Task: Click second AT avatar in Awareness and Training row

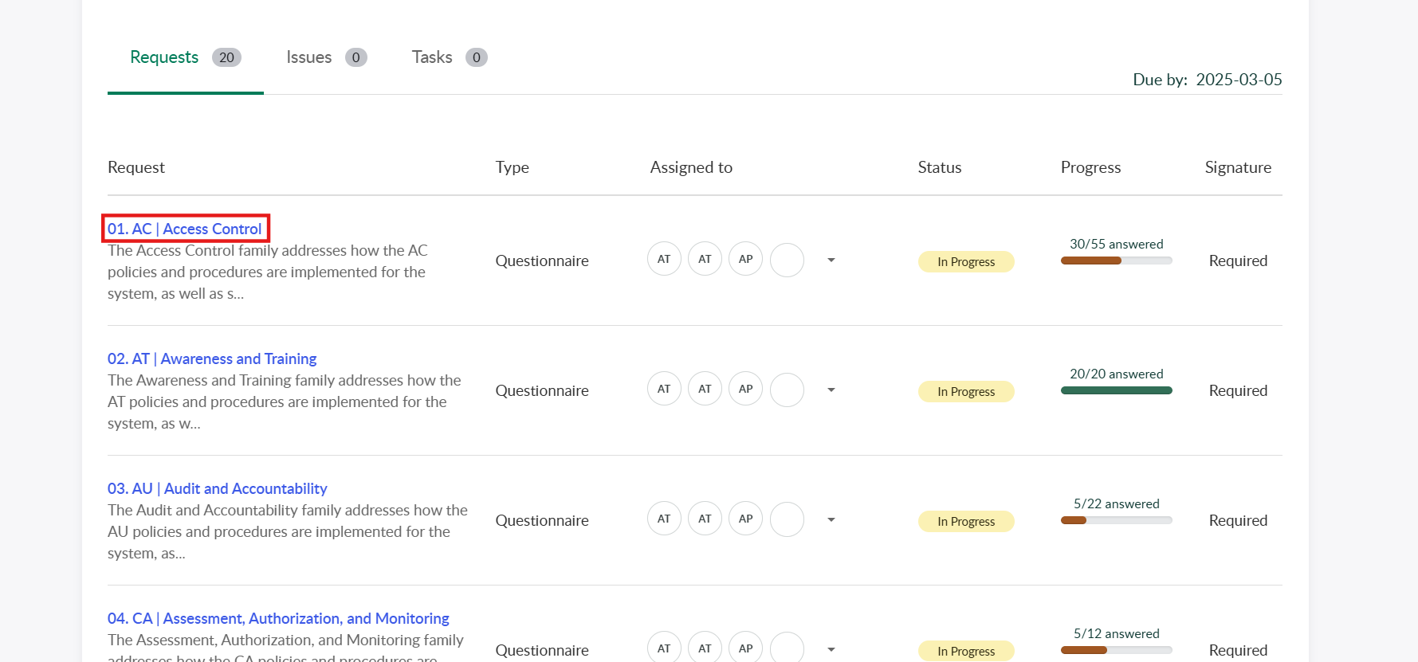Action: [705, 389]
